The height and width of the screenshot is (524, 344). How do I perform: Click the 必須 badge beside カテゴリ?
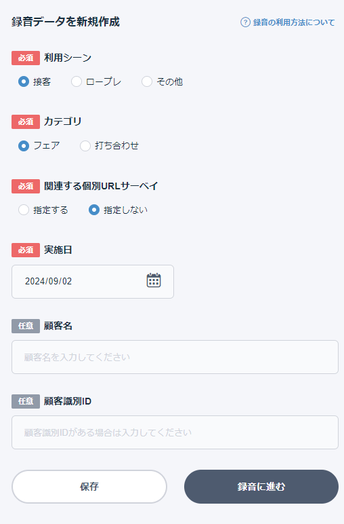coord(26,121)
